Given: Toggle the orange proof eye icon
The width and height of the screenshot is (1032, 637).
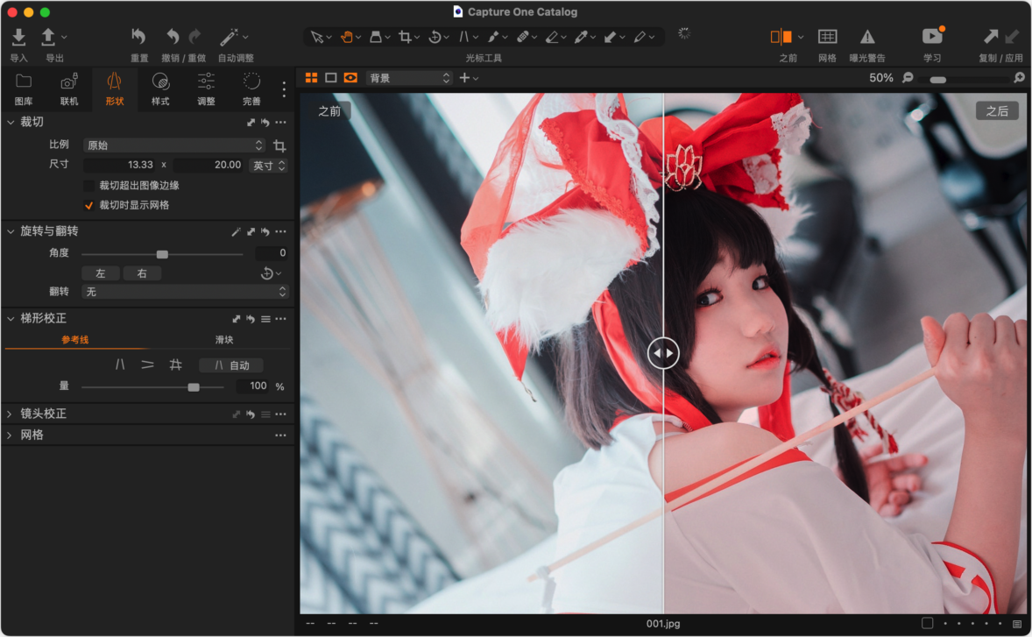Looking at the screenshot, I should coord(350,78).
